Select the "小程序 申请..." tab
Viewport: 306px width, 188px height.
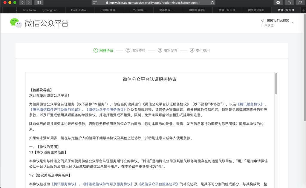[x=109, y=10]
